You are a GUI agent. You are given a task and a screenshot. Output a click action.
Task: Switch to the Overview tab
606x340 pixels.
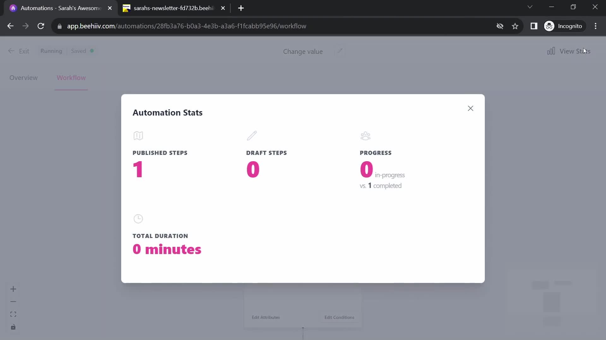(23, 78)
